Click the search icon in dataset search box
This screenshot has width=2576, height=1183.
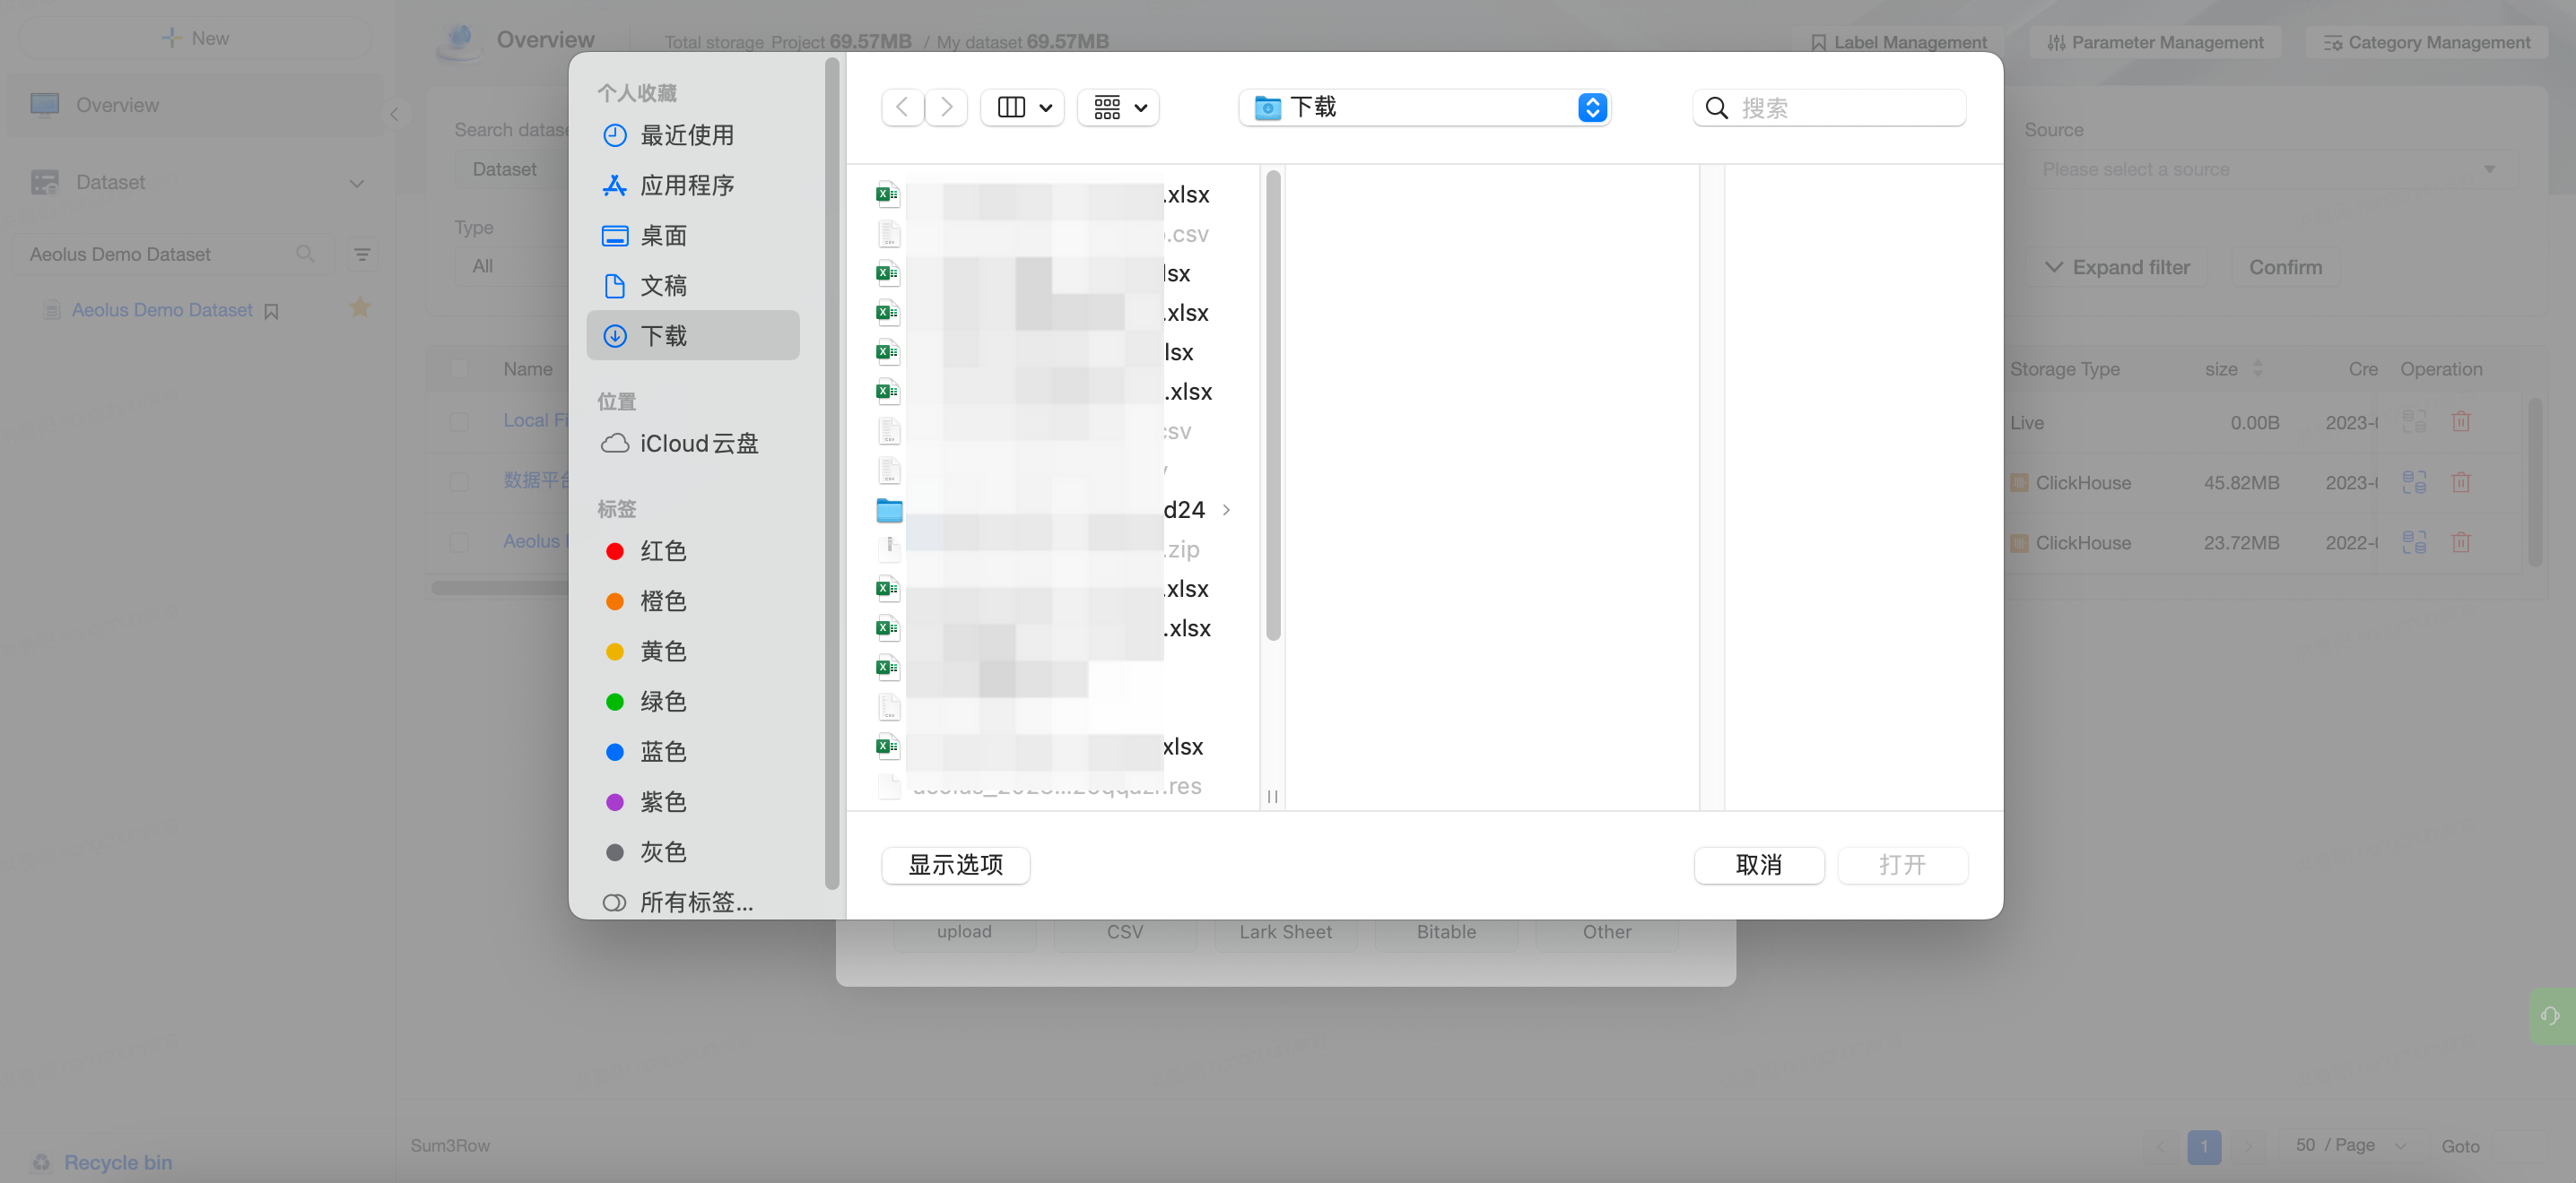tap(305, 254)
